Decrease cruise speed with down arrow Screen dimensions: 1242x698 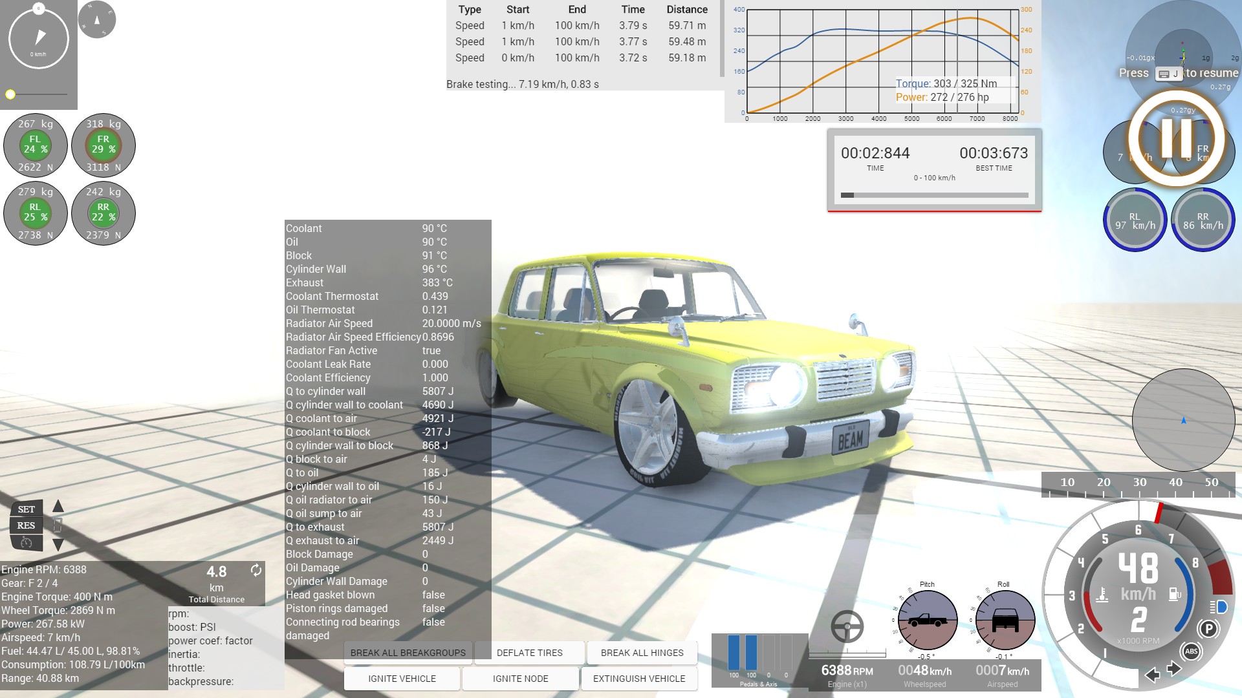click(x=58, y=545)
